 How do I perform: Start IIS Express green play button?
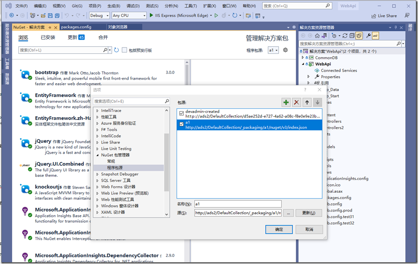click(x=151, y=15)
